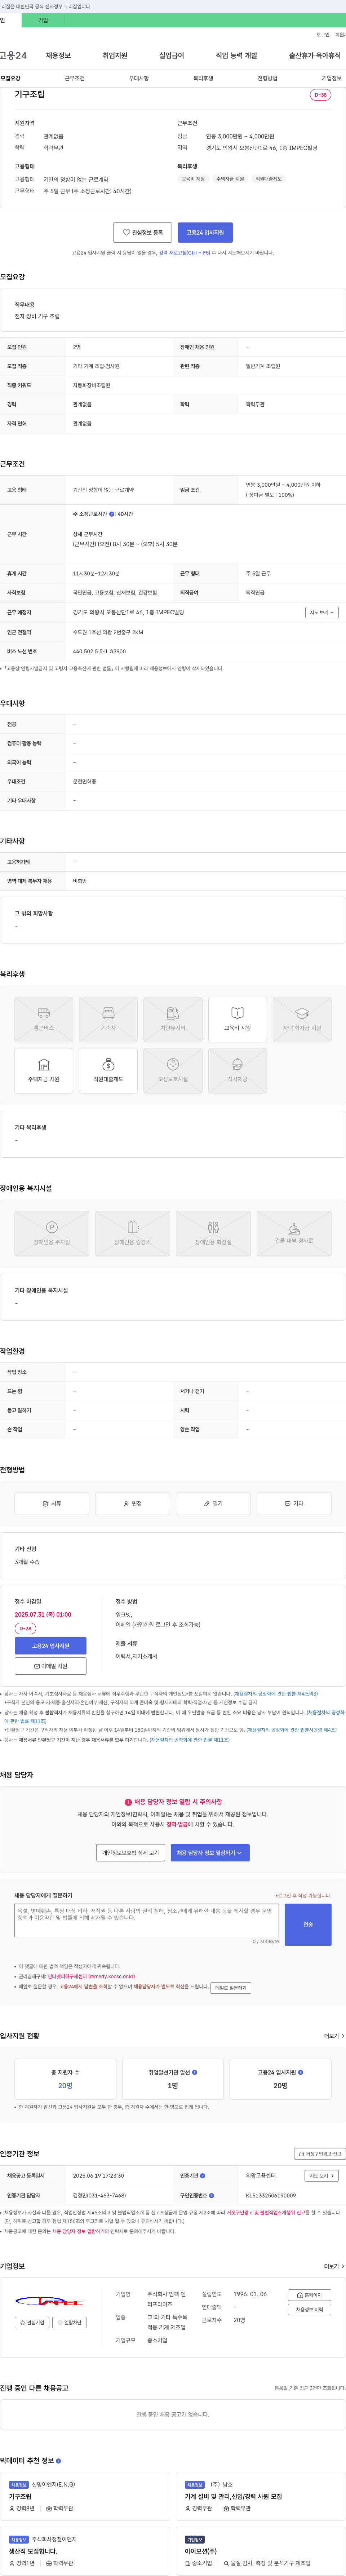
Task: Click the 서류 screening method icon box
Action: pyautogui.click(x=52, y=1503)
